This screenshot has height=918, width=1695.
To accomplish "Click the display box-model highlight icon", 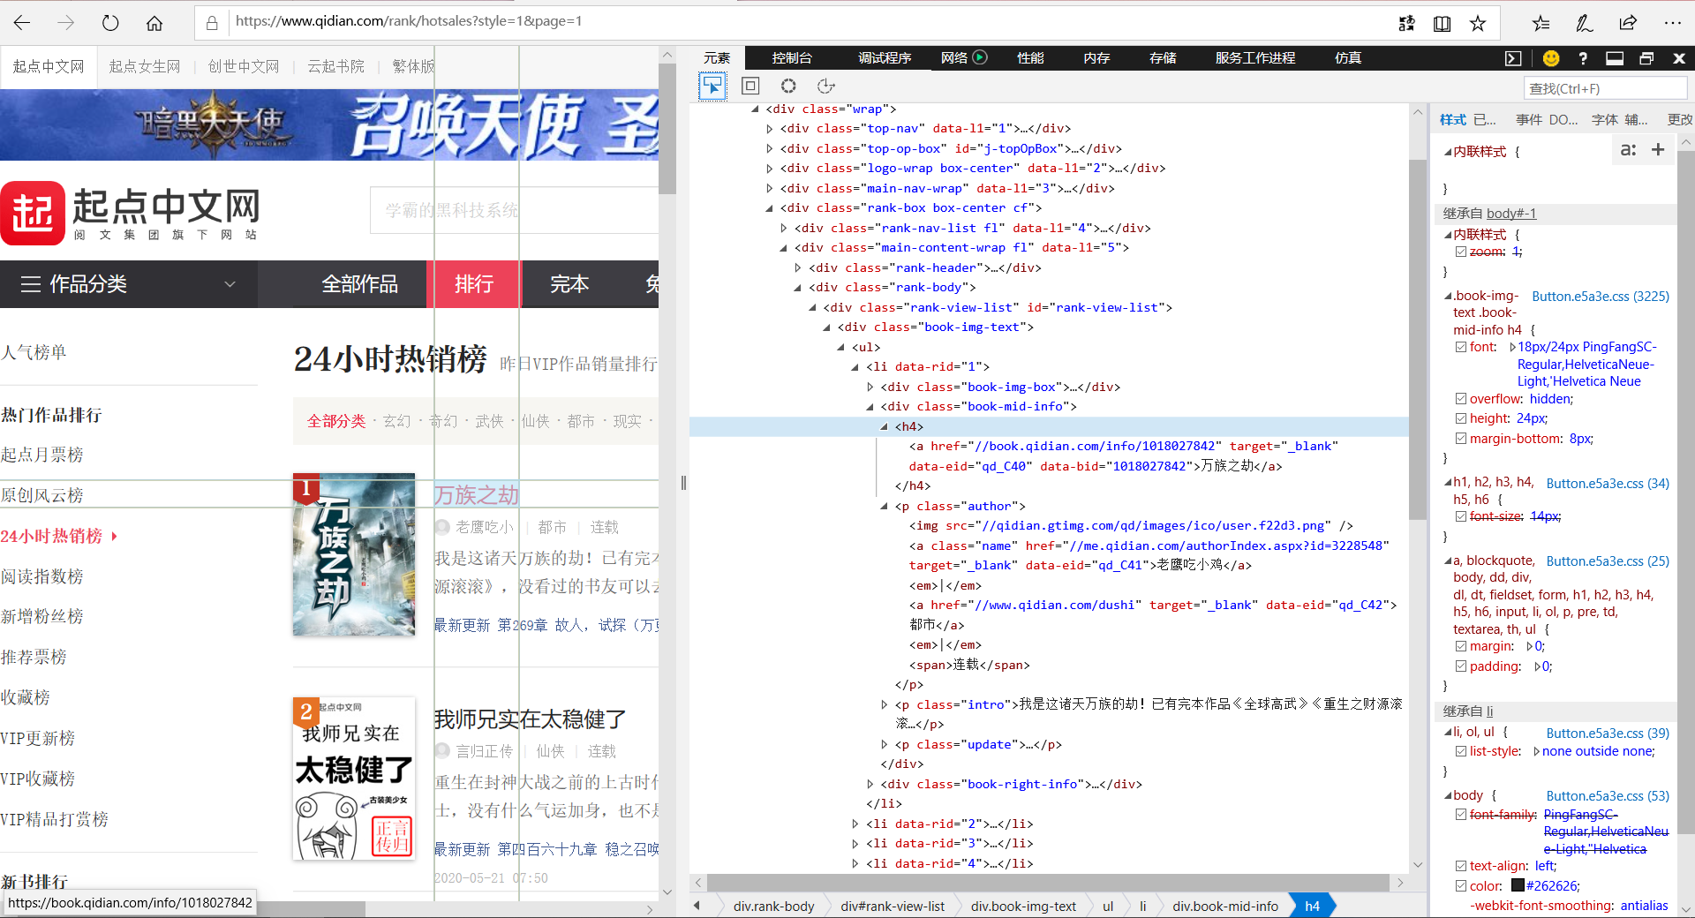I will [750, 86].
